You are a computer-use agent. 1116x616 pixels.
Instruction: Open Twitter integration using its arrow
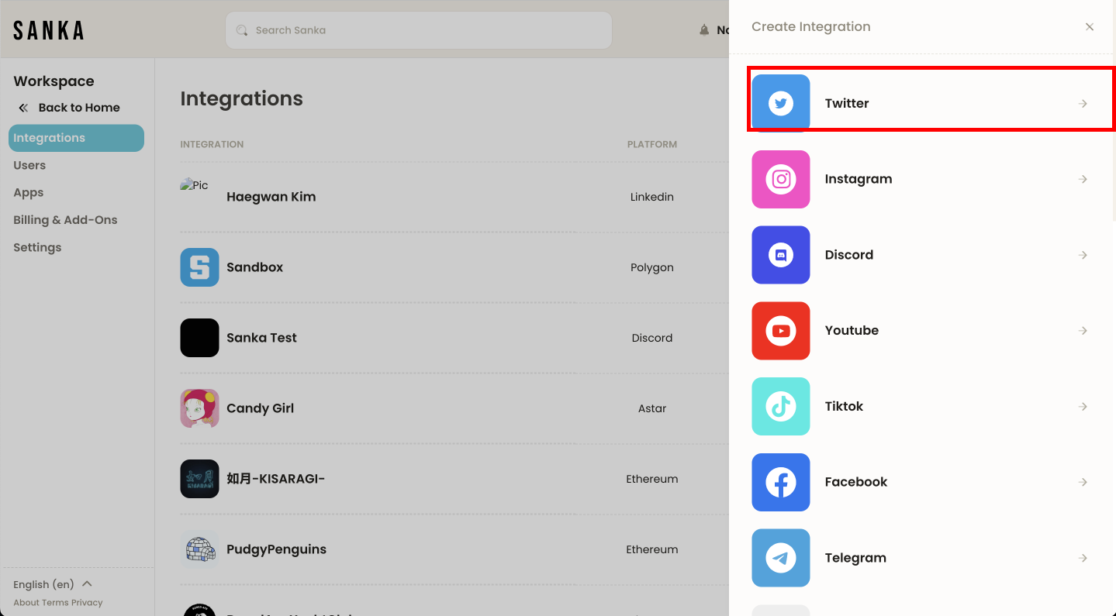1083,104
